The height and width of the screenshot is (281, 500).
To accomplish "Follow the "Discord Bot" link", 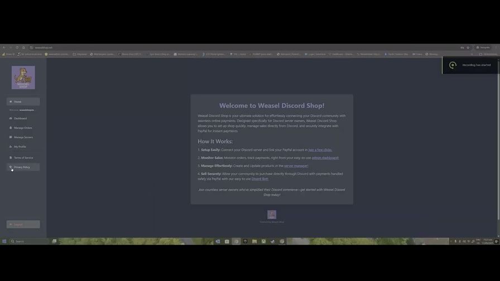I will click(x=260, y=179).
